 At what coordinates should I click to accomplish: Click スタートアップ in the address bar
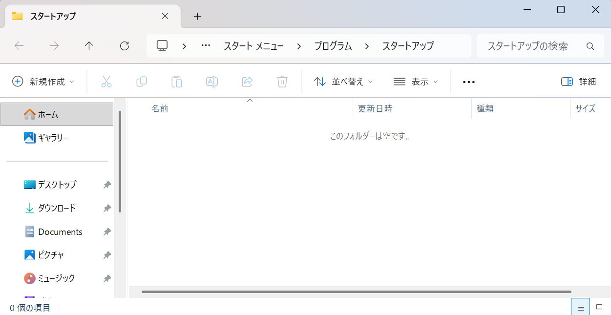(408, 46)
